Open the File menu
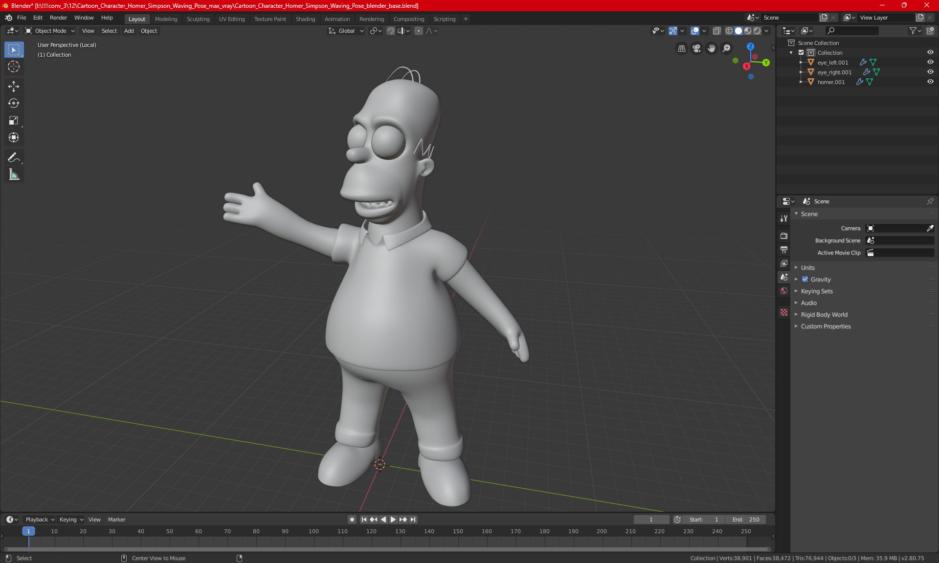 [x=22, y=18]
